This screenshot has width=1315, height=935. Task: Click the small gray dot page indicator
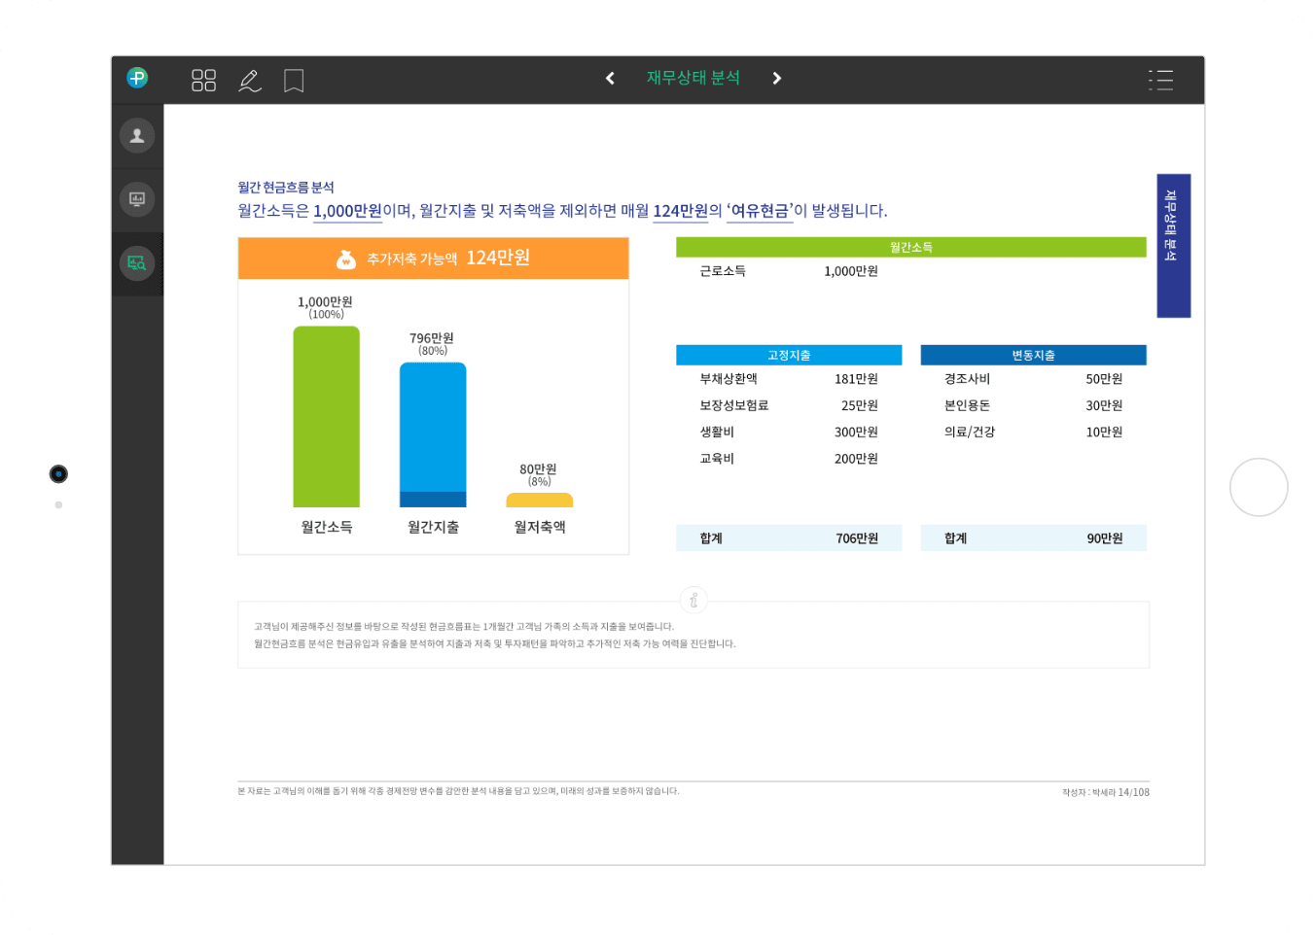click(x=58, y=504)
